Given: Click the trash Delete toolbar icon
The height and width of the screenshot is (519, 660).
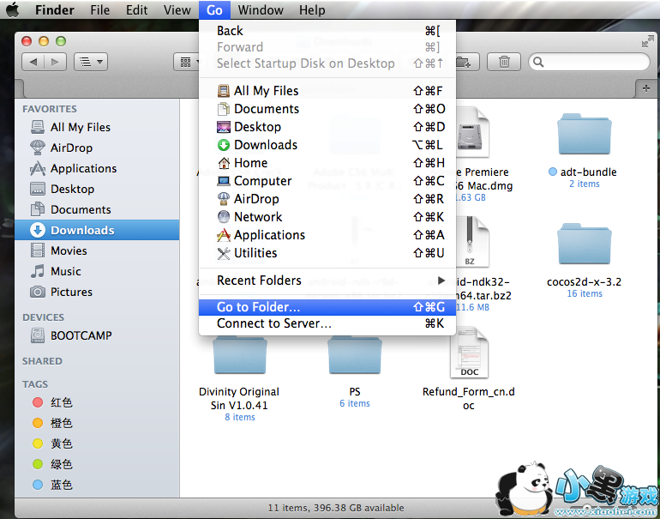Looking at the screenshot, I should coord(504,63).
